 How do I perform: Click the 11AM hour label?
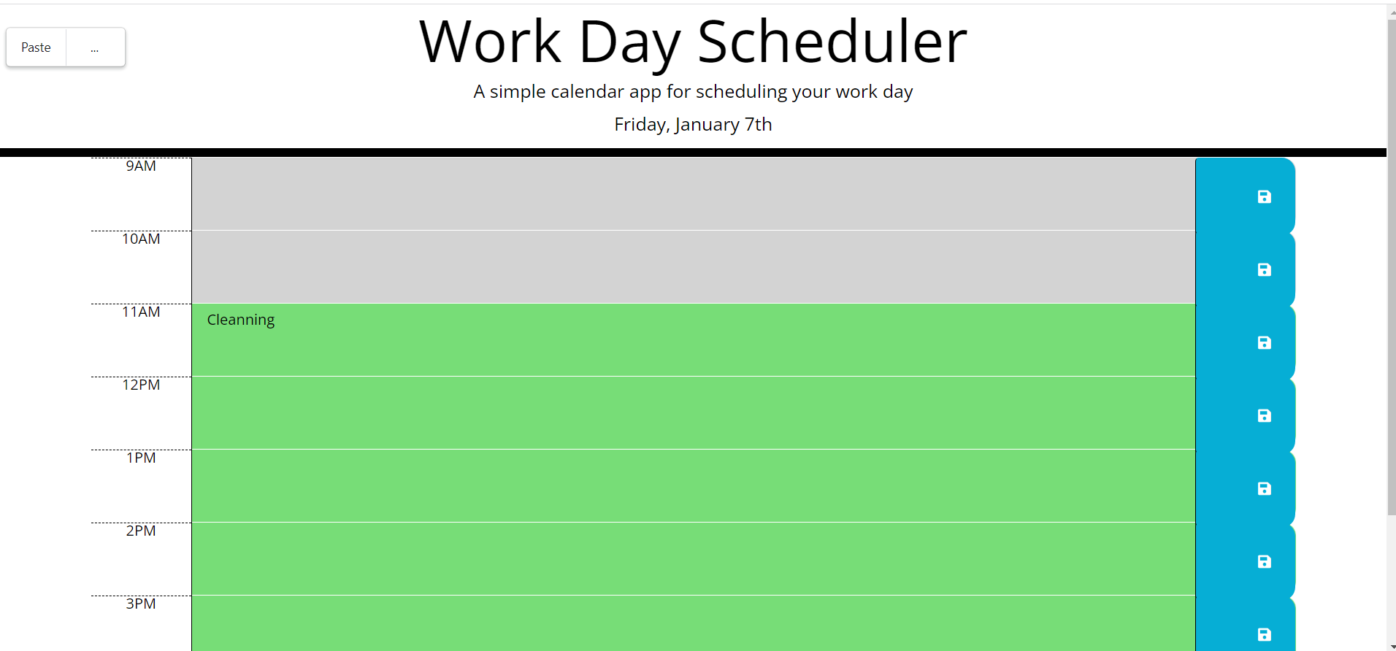point(141,312)
